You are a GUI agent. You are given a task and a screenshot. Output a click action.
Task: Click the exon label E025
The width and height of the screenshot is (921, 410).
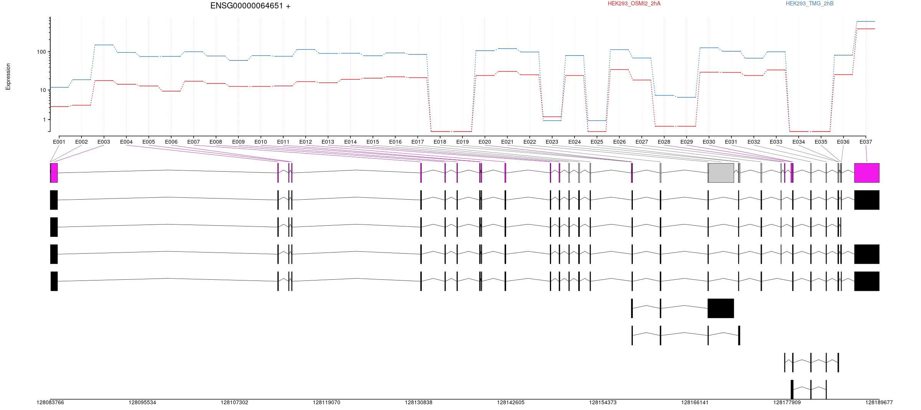pyautogui.click(x=597, y=142)
